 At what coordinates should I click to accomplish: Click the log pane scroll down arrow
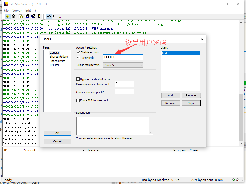[241, 143]
